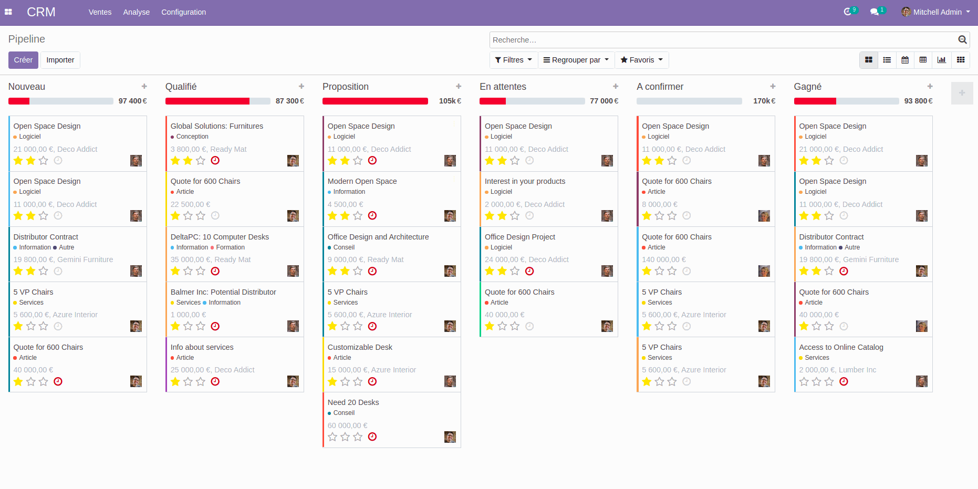
Task: Switch to list view
Action: 887,60
